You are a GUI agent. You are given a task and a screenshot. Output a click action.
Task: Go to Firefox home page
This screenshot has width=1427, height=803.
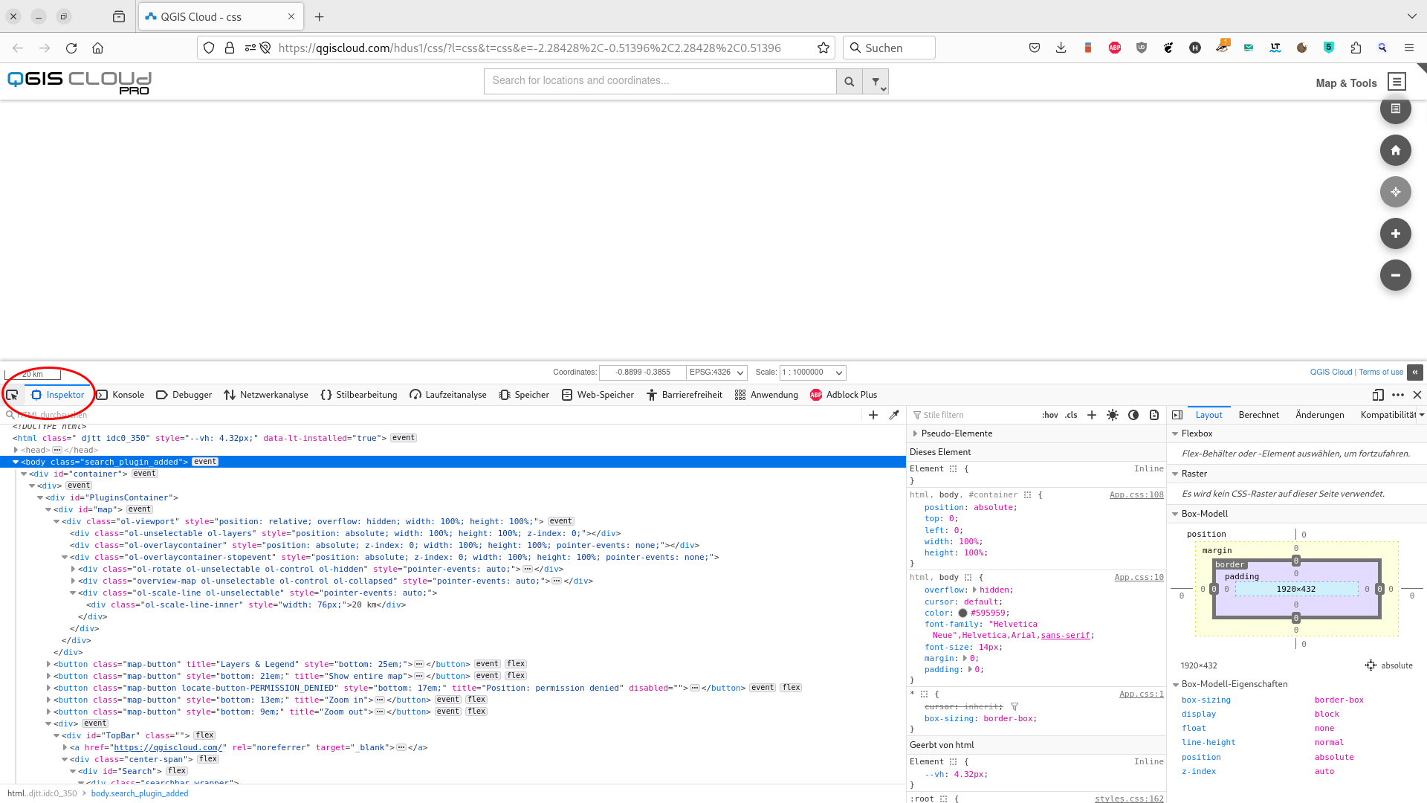click(x=97, y=48)
